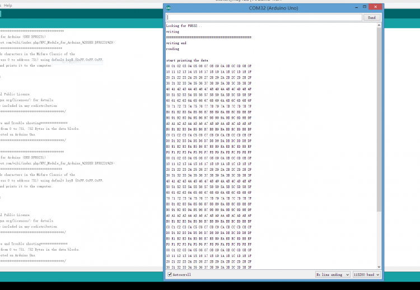
Task: Click the Autoscroll label text
Action: (183, 275)
